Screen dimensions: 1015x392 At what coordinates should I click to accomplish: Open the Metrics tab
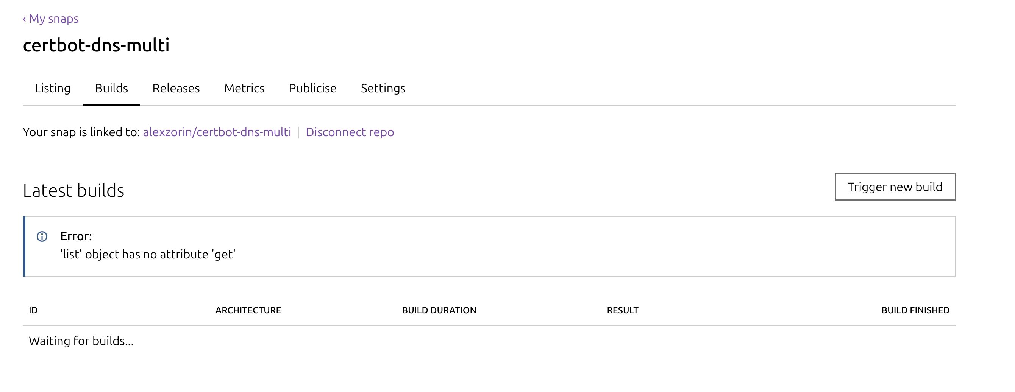244,88
